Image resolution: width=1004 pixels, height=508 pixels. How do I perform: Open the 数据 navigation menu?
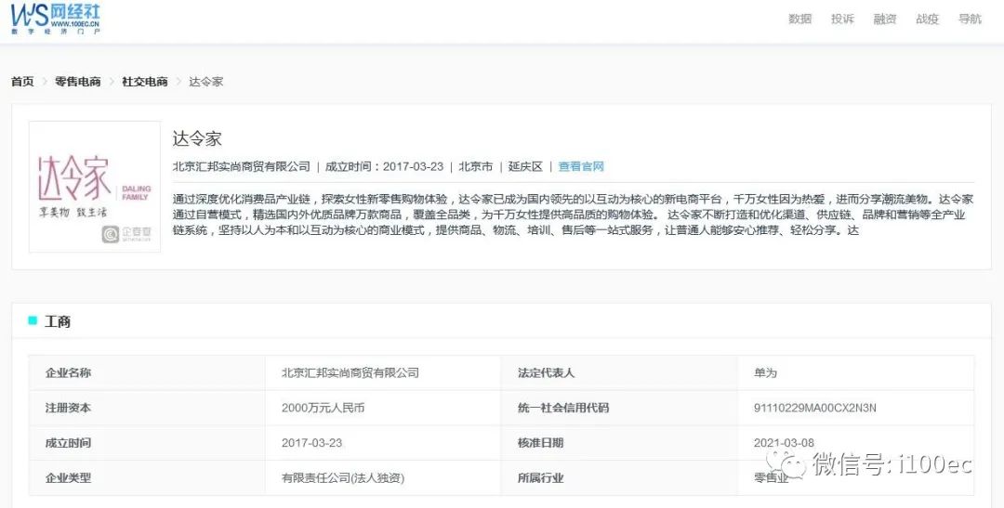(799, 20)
